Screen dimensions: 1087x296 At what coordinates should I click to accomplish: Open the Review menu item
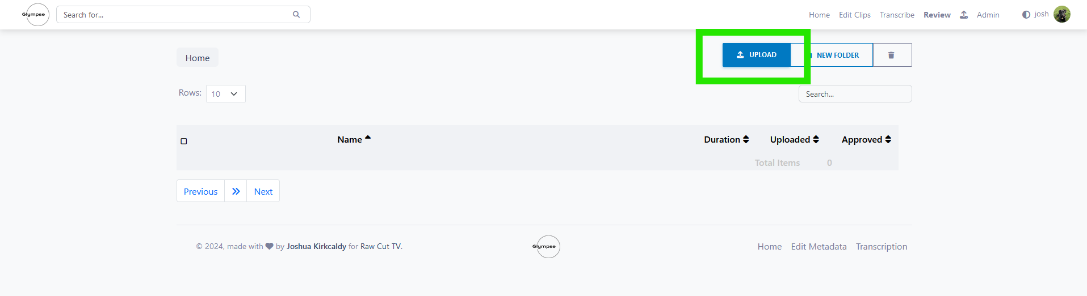tap(937, 15)
